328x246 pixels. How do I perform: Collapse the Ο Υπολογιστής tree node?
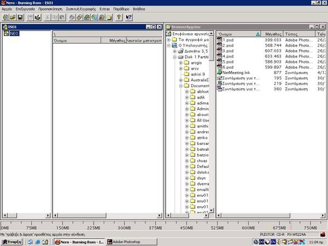point(169,45)
